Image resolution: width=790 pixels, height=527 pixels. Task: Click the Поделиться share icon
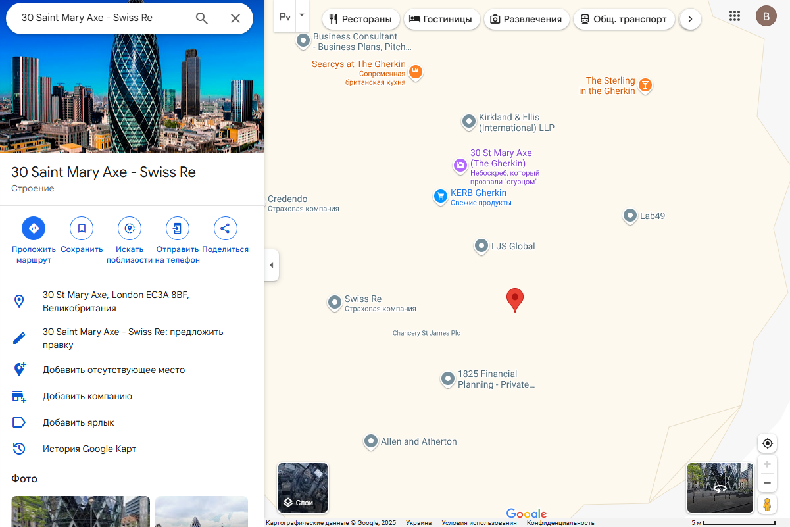click(x=226, y=228)
